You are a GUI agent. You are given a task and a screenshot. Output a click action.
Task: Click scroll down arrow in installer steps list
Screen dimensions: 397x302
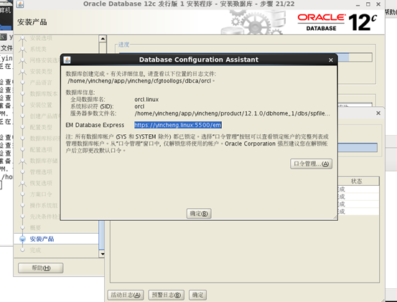(102, 254)
